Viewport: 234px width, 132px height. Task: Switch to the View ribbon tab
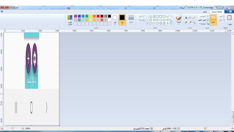[x=205, y=12]
